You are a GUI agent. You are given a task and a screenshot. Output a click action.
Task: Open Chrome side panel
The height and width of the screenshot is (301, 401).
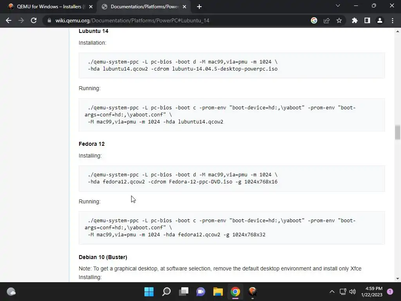tap(367, 20)
